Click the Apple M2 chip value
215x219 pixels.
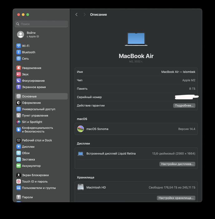189,80
